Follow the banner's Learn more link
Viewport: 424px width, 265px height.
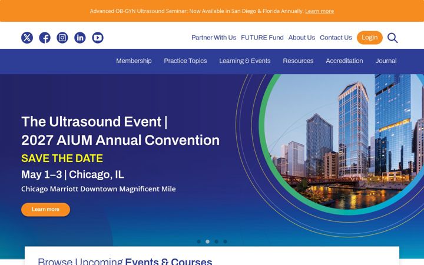point(319,11)
